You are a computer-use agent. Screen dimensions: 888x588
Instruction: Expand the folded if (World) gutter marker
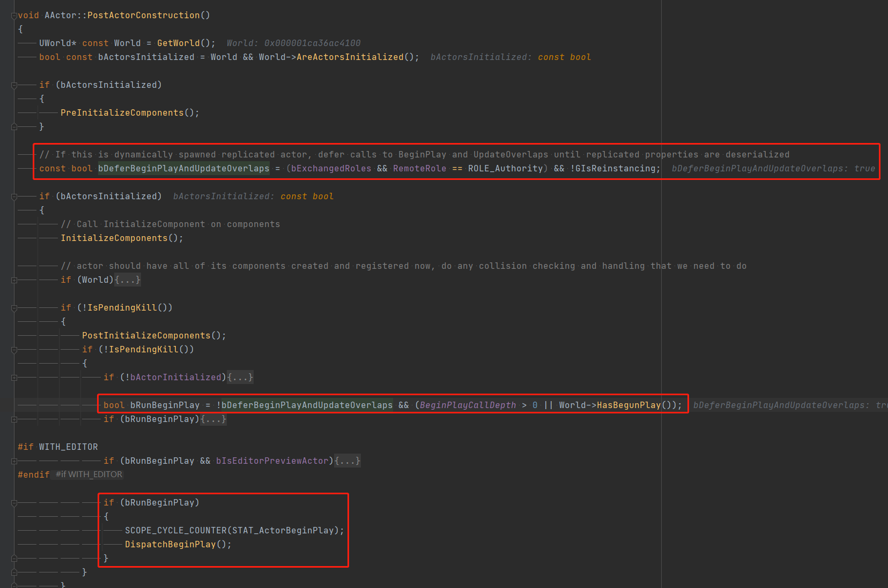tap(14, 280)
